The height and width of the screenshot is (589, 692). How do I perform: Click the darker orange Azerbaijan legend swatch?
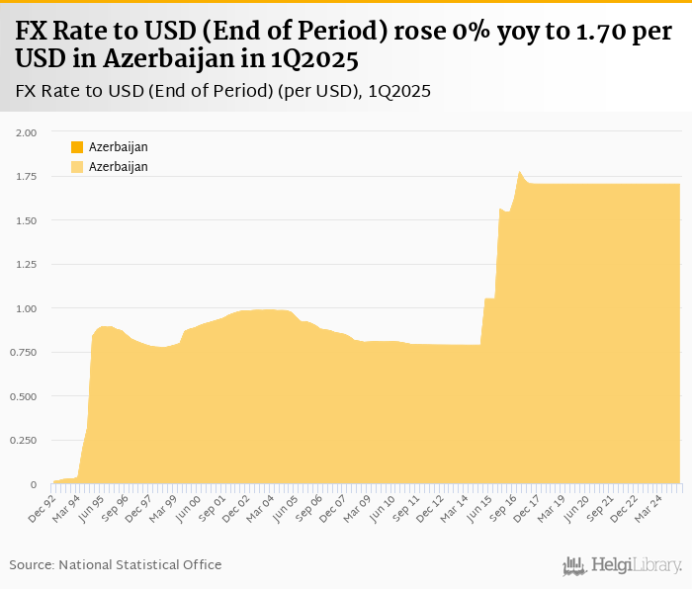click(x=77, y=147)
